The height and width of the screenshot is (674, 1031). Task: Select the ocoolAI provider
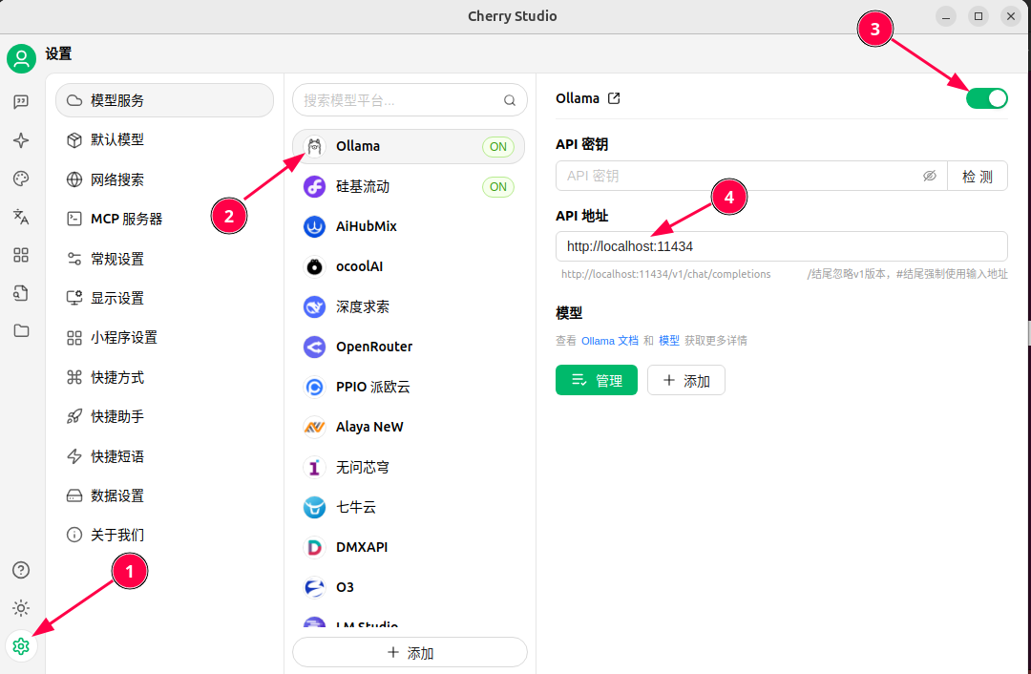click(x=409, y=266)
